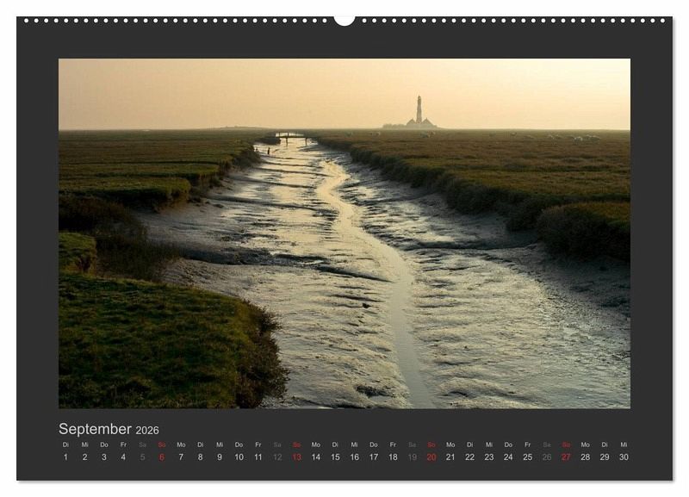Viewport: 689px width, 497px height.
Task: Select date 21 in the calendar row
Action: (x=450, y=457)
